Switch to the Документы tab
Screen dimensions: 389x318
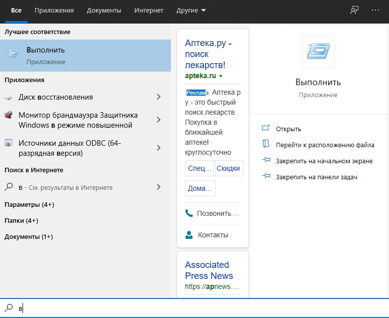104,11
